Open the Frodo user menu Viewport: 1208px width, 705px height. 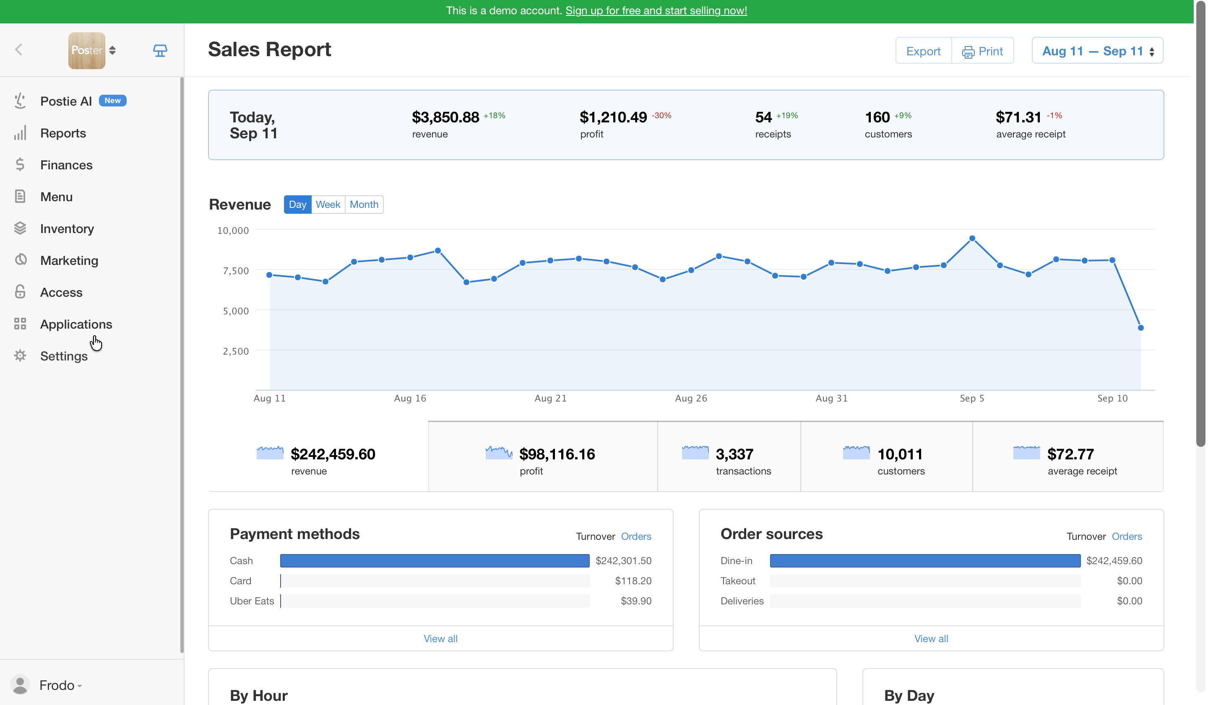click(60, 685)
